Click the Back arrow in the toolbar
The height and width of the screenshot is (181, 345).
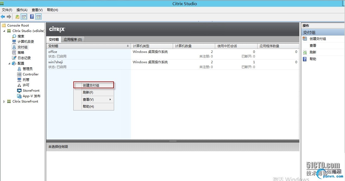coord(3,17)
